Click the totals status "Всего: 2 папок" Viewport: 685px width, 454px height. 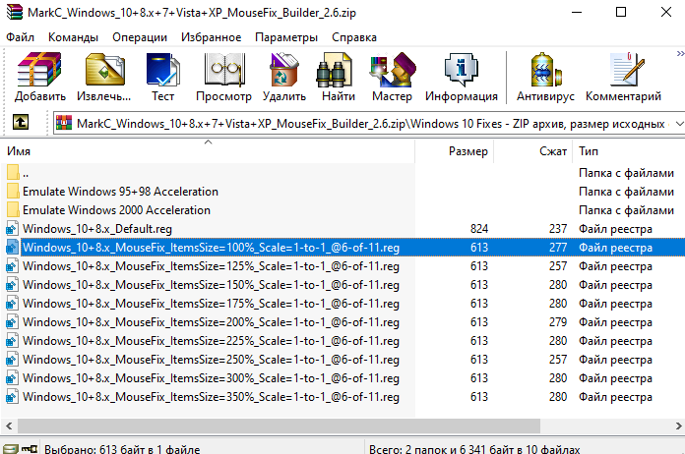pyautogui.click(x=474, y=449)
